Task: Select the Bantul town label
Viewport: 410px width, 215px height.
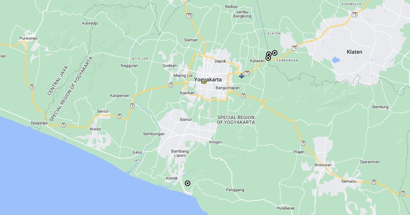Action: (186, 119)
